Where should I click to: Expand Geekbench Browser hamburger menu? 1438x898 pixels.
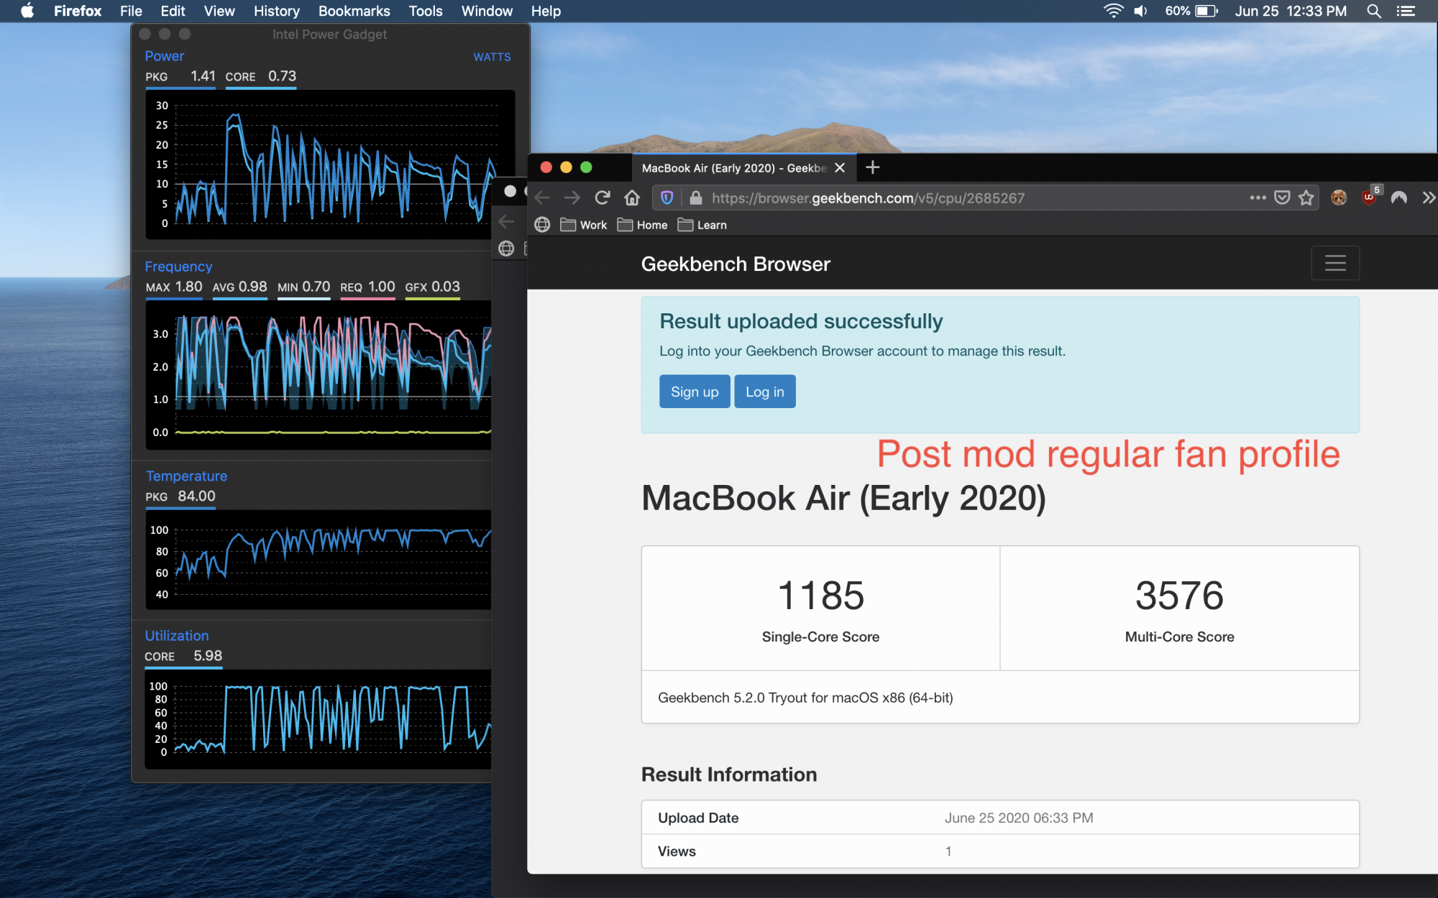(1335, 263)
